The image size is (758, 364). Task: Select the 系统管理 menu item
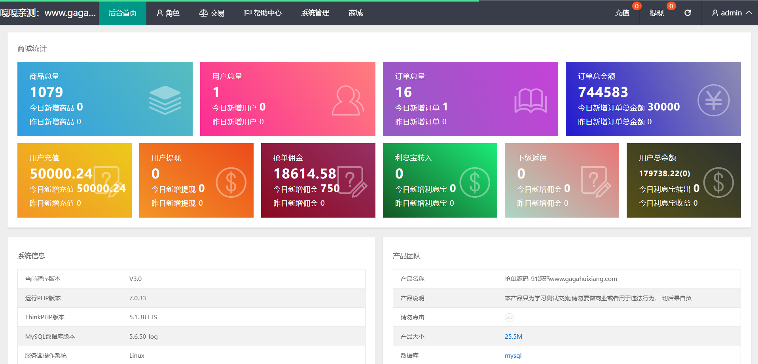coord(315,13)
